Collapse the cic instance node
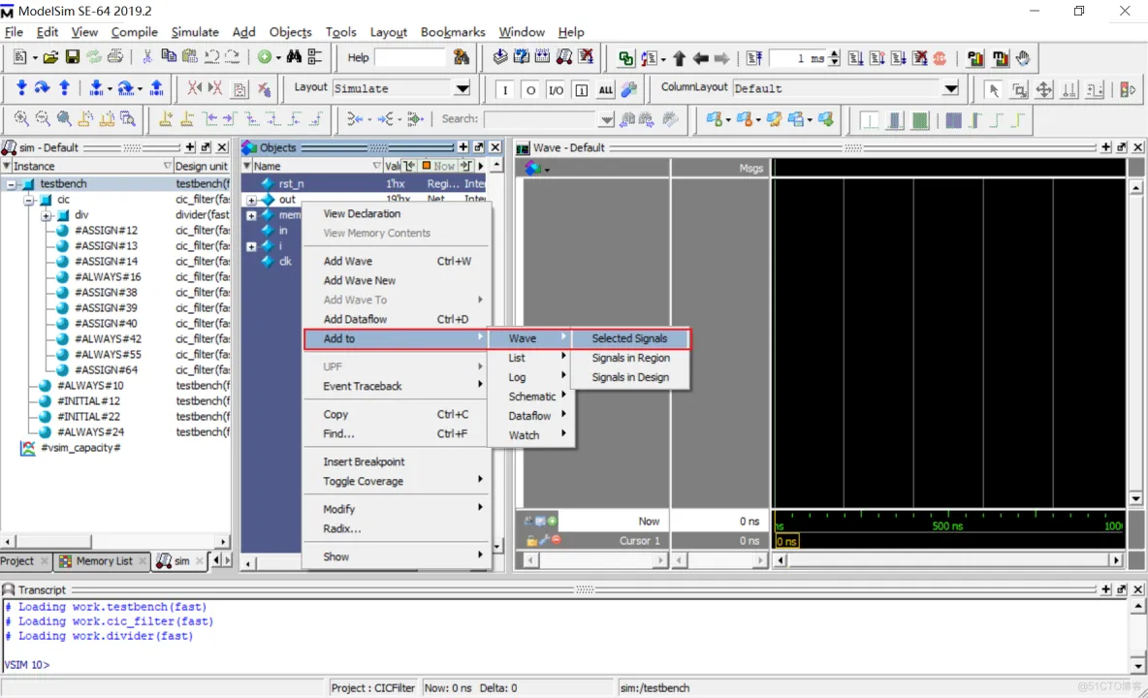Viewport: 1148px width, 698px height. [x=29, y=200]
